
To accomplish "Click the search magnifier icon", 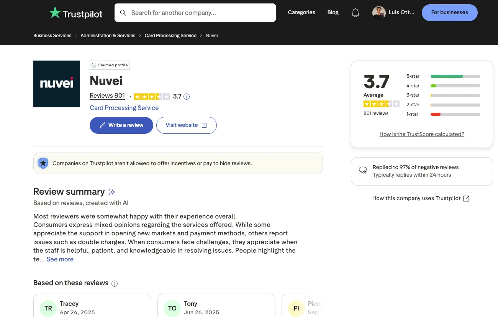I will click(123, 13).
